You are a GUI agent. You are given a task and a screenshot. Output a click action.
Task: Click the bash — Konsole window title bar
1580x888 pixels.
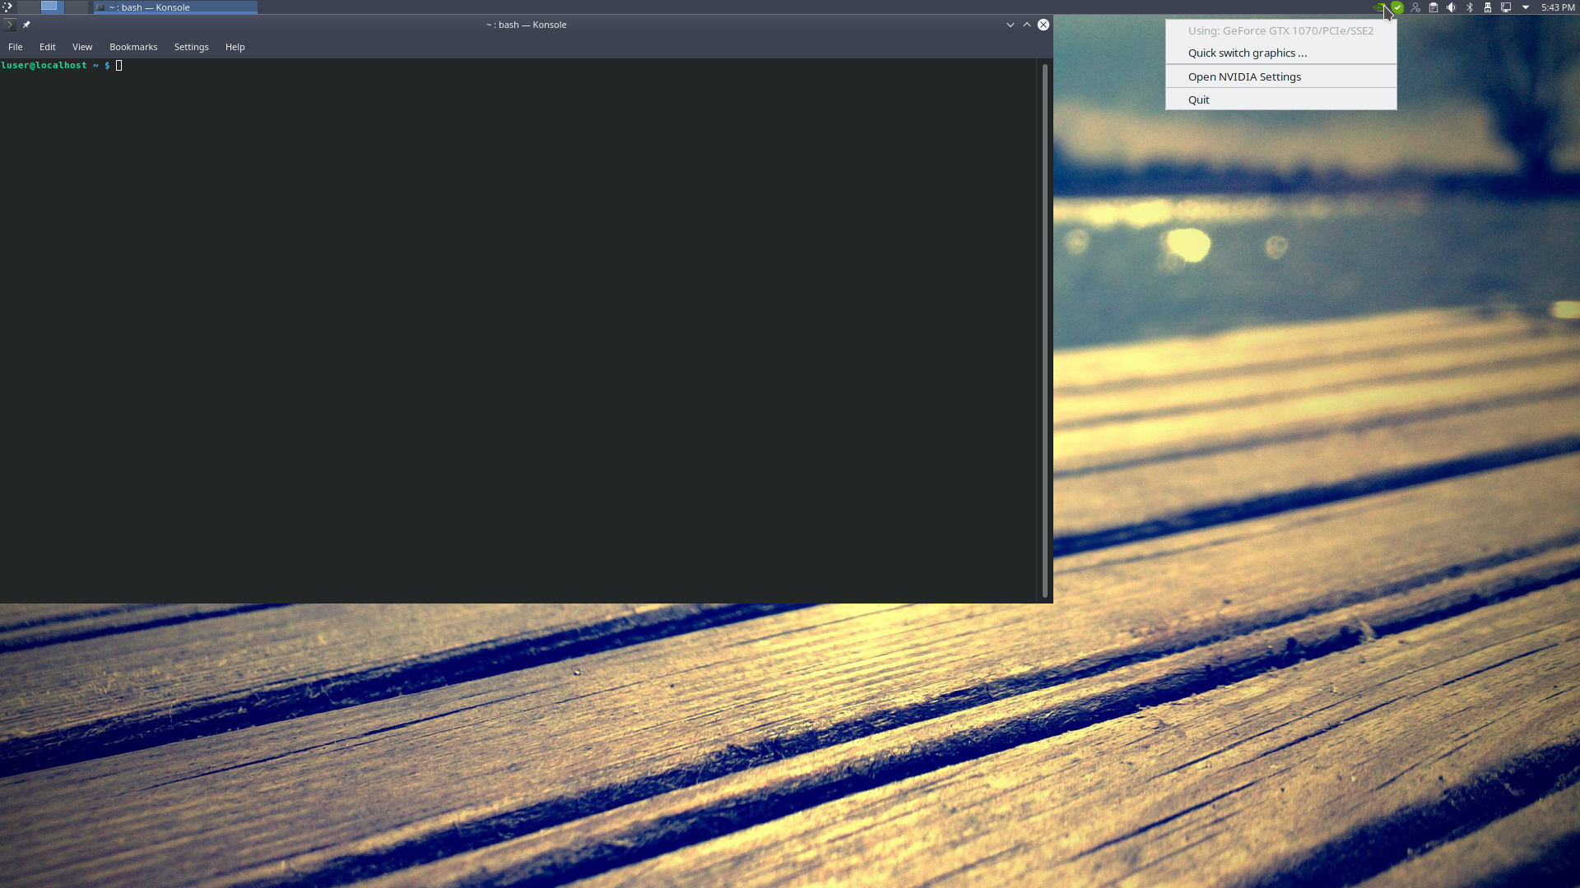(x=527, y=25)
